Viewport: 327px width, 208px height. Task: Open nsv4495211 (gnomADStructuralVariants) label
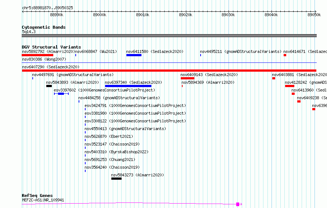(241, 51)
